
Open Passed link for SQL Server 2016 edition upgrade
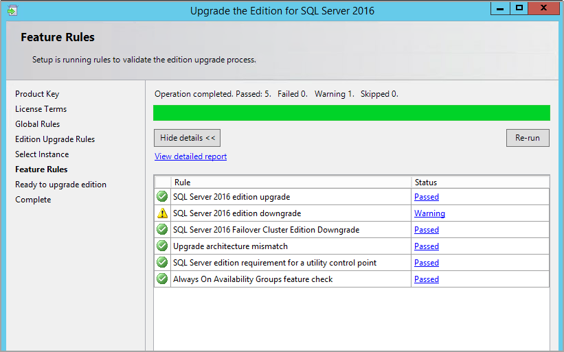[x=426, y=197]
